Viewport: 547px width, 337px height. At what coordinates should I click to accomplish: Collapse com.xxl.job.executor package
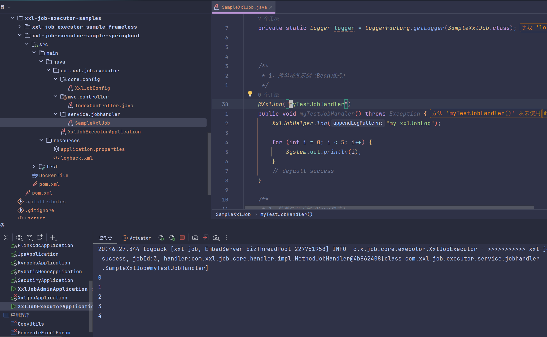(x=48, y=70)
